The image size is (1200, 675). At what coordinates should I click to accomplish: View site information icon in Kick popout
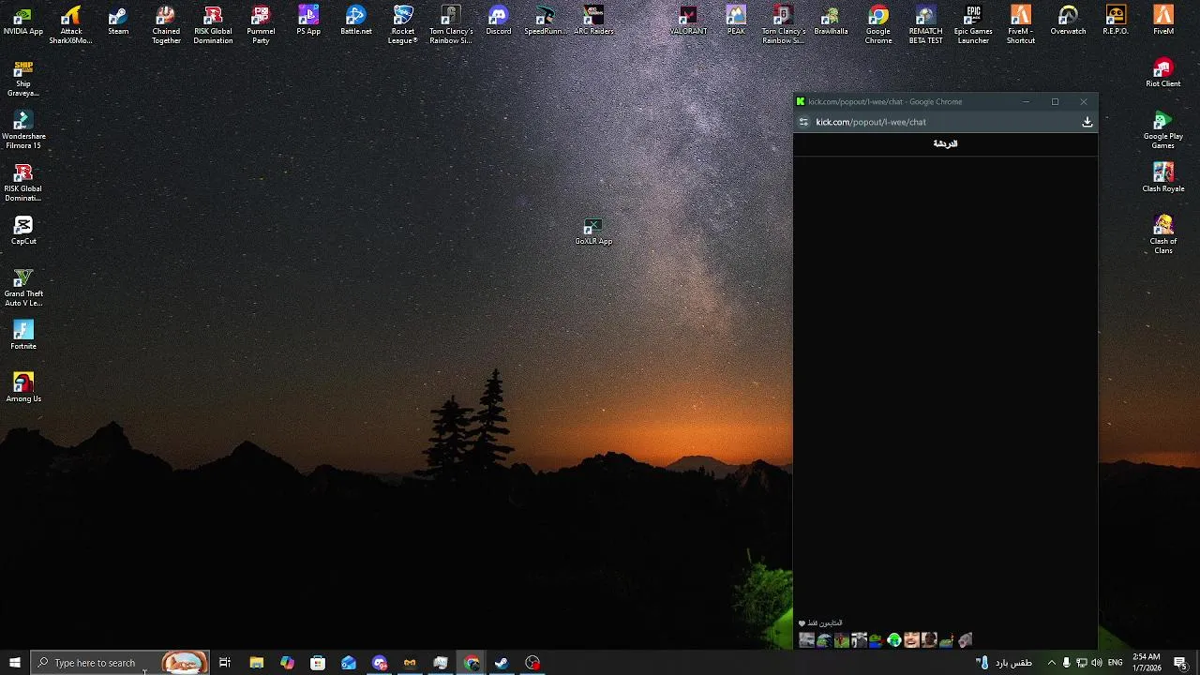click(x=803, y=122)
